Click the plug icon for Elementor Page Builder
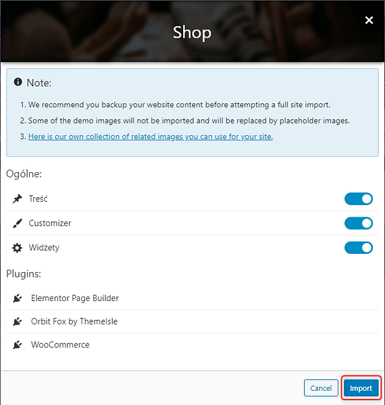 coord(18,298)
